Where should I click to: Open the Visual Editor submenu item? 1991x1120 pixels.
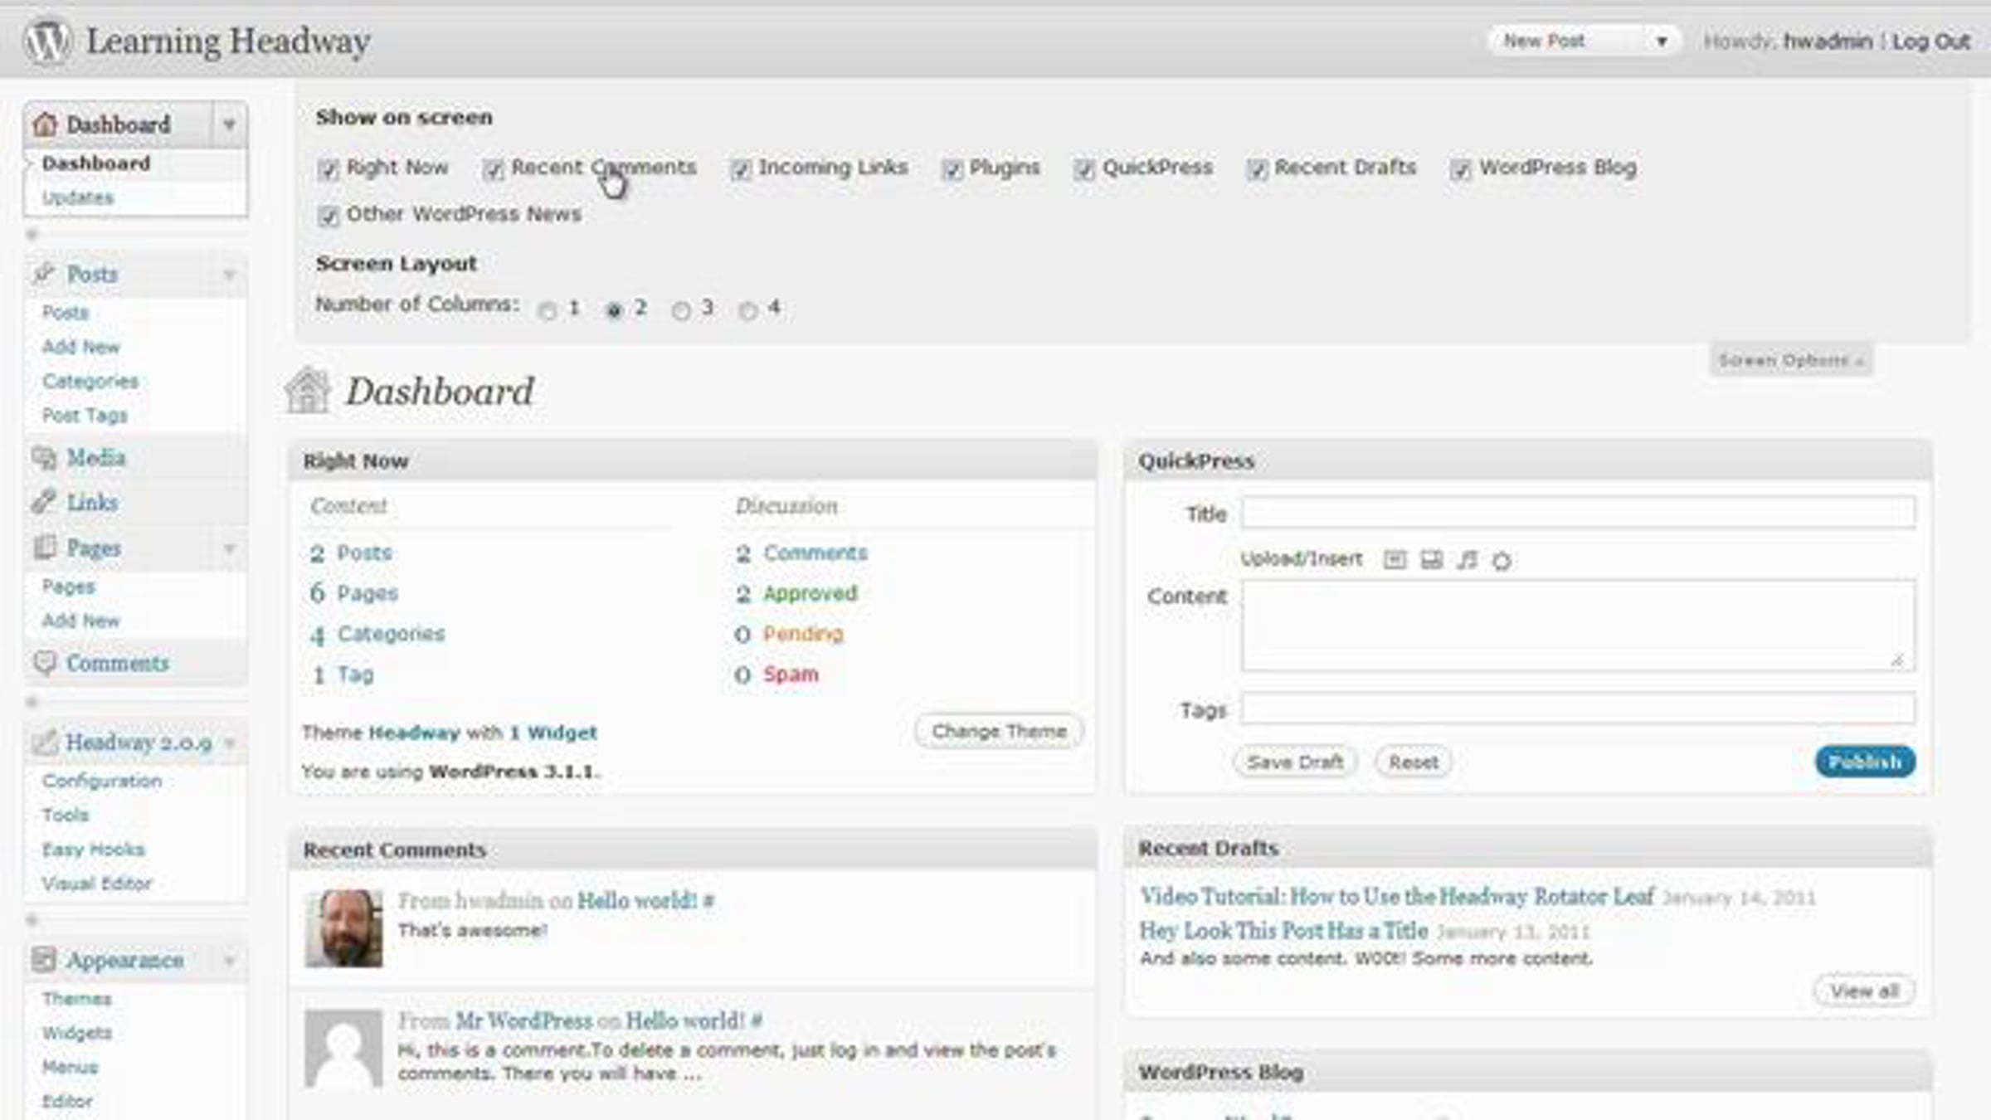point(97,884)
